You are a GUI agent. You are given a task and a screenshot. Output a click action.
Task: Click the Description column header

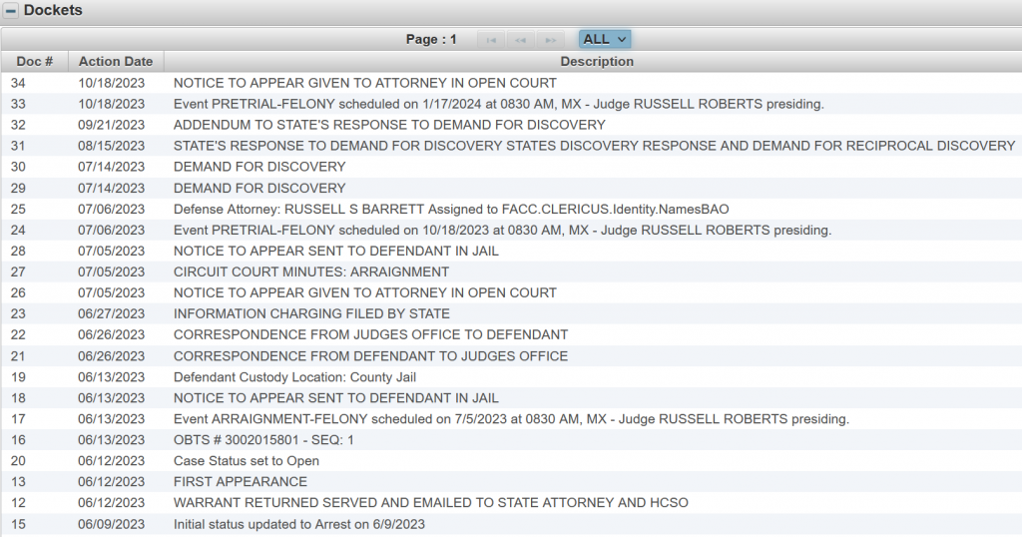click(596, 61)
